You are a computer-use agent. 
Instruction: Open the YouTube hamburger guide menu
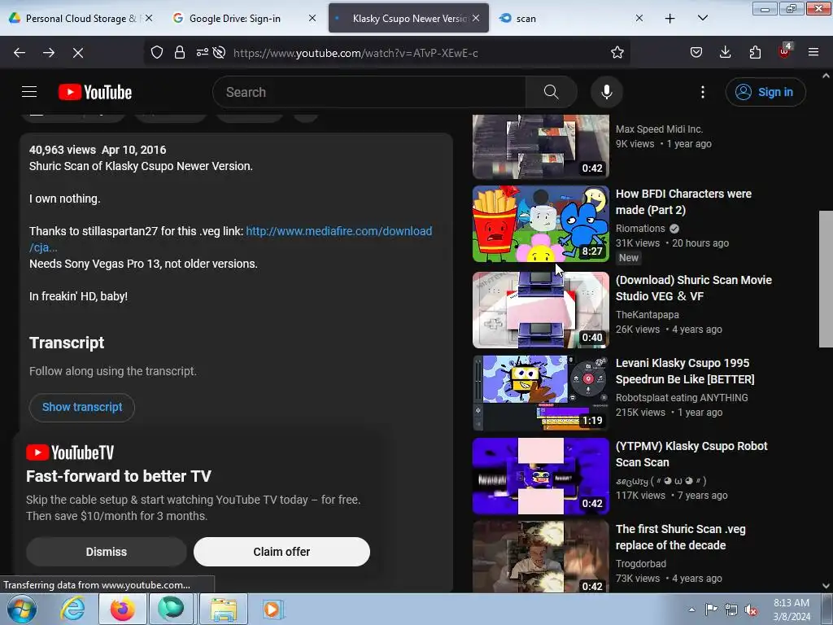point(29,92)
